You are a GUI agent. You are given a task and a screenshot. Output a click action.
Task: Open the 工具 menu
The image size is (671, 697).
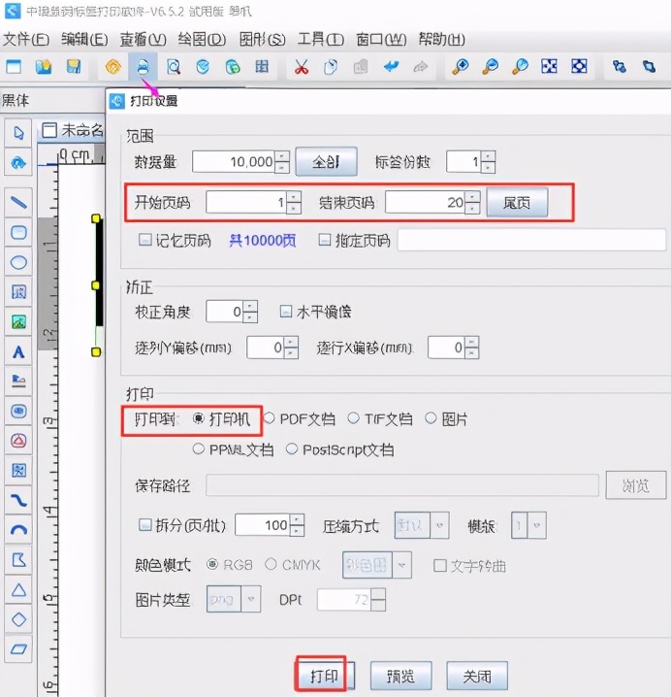point(321,40)
